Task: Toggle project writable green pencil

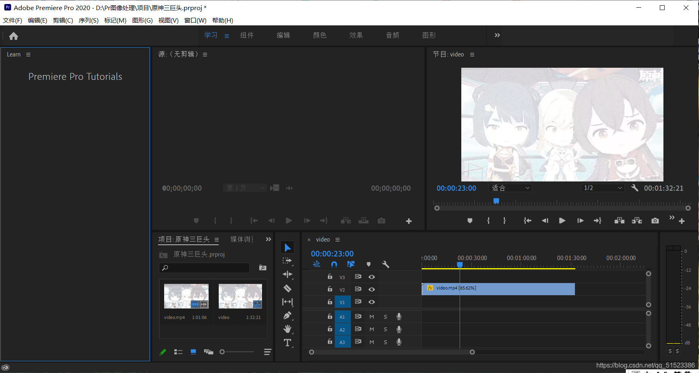Action: coord(163,352)
